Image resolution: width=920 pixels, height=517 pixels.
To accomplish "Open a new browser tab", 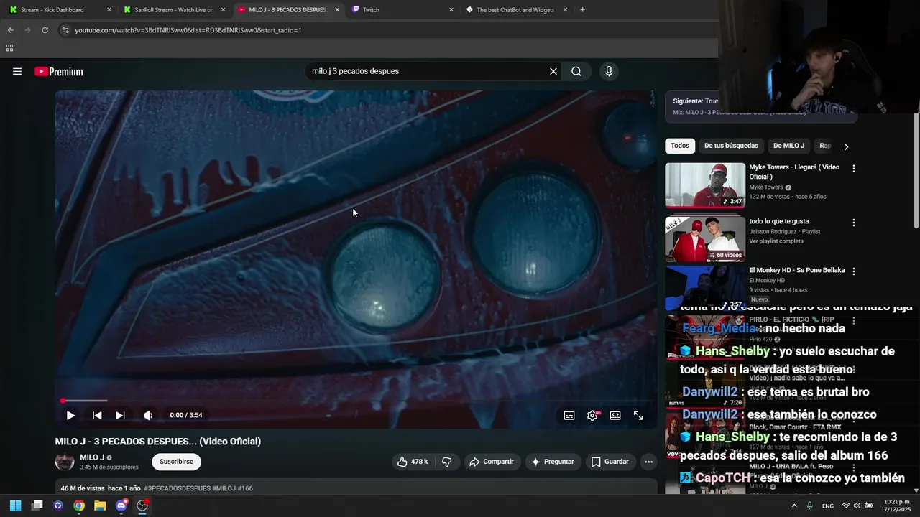I will pos(582,10).
